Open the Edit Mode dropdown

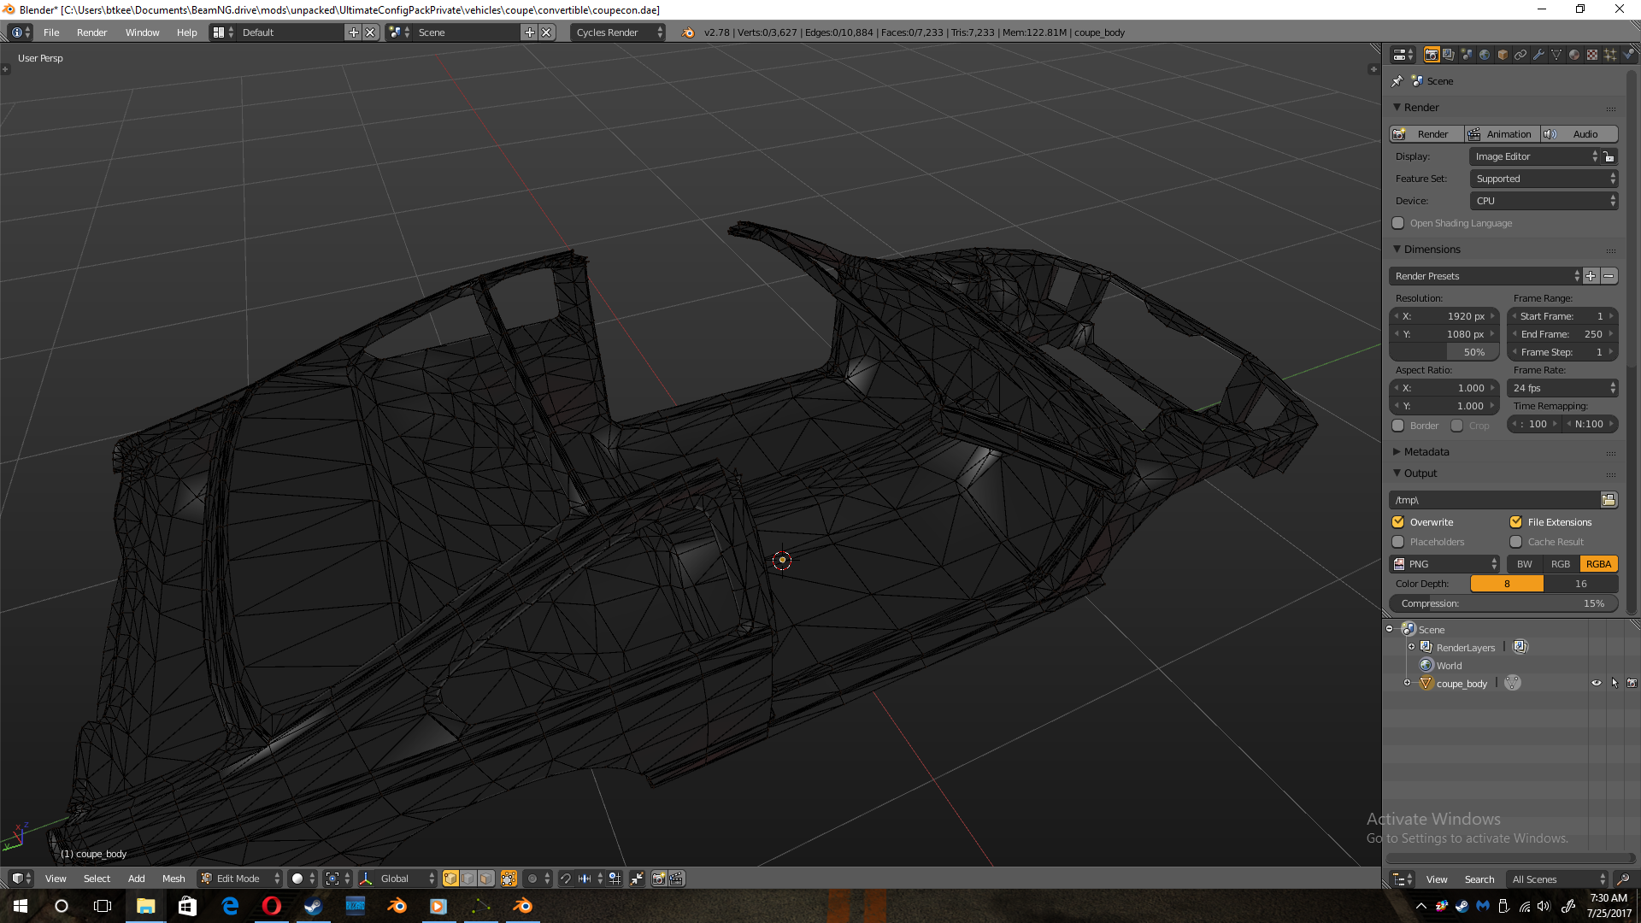point(239,879)
